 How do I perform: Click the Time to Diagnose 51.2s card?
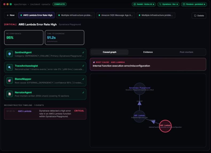(x=64, y=37)
